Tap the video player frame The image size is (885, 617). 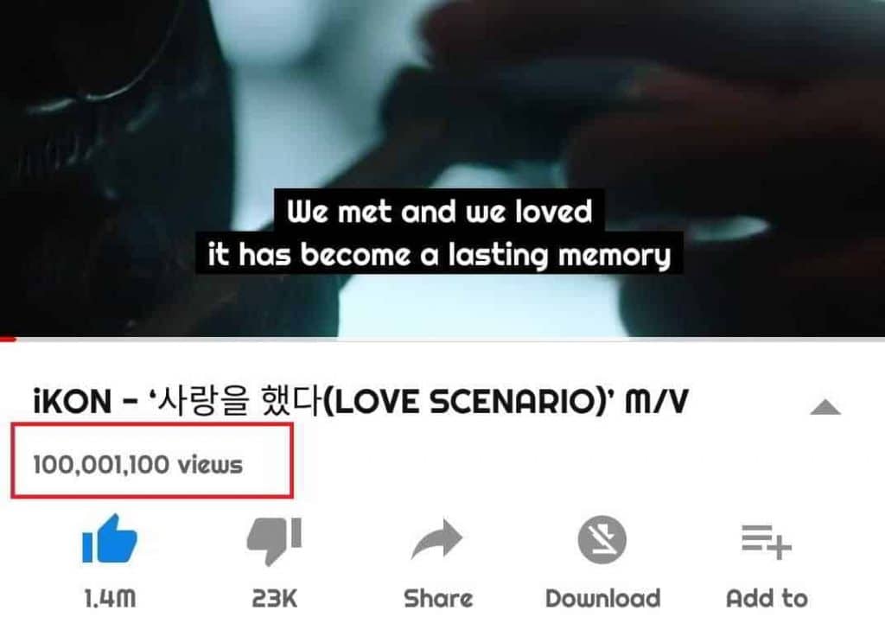(442, 169)
